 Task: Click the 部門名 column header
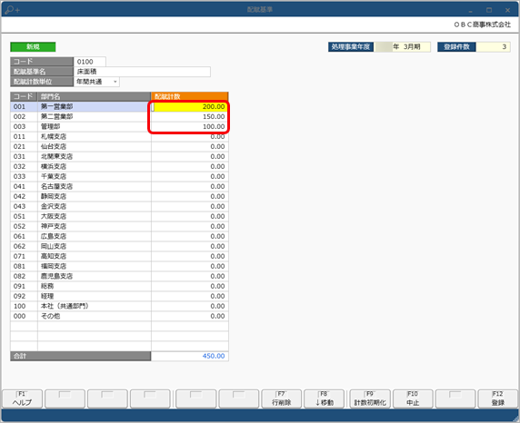pyautogui.click(x=95, y=96)
